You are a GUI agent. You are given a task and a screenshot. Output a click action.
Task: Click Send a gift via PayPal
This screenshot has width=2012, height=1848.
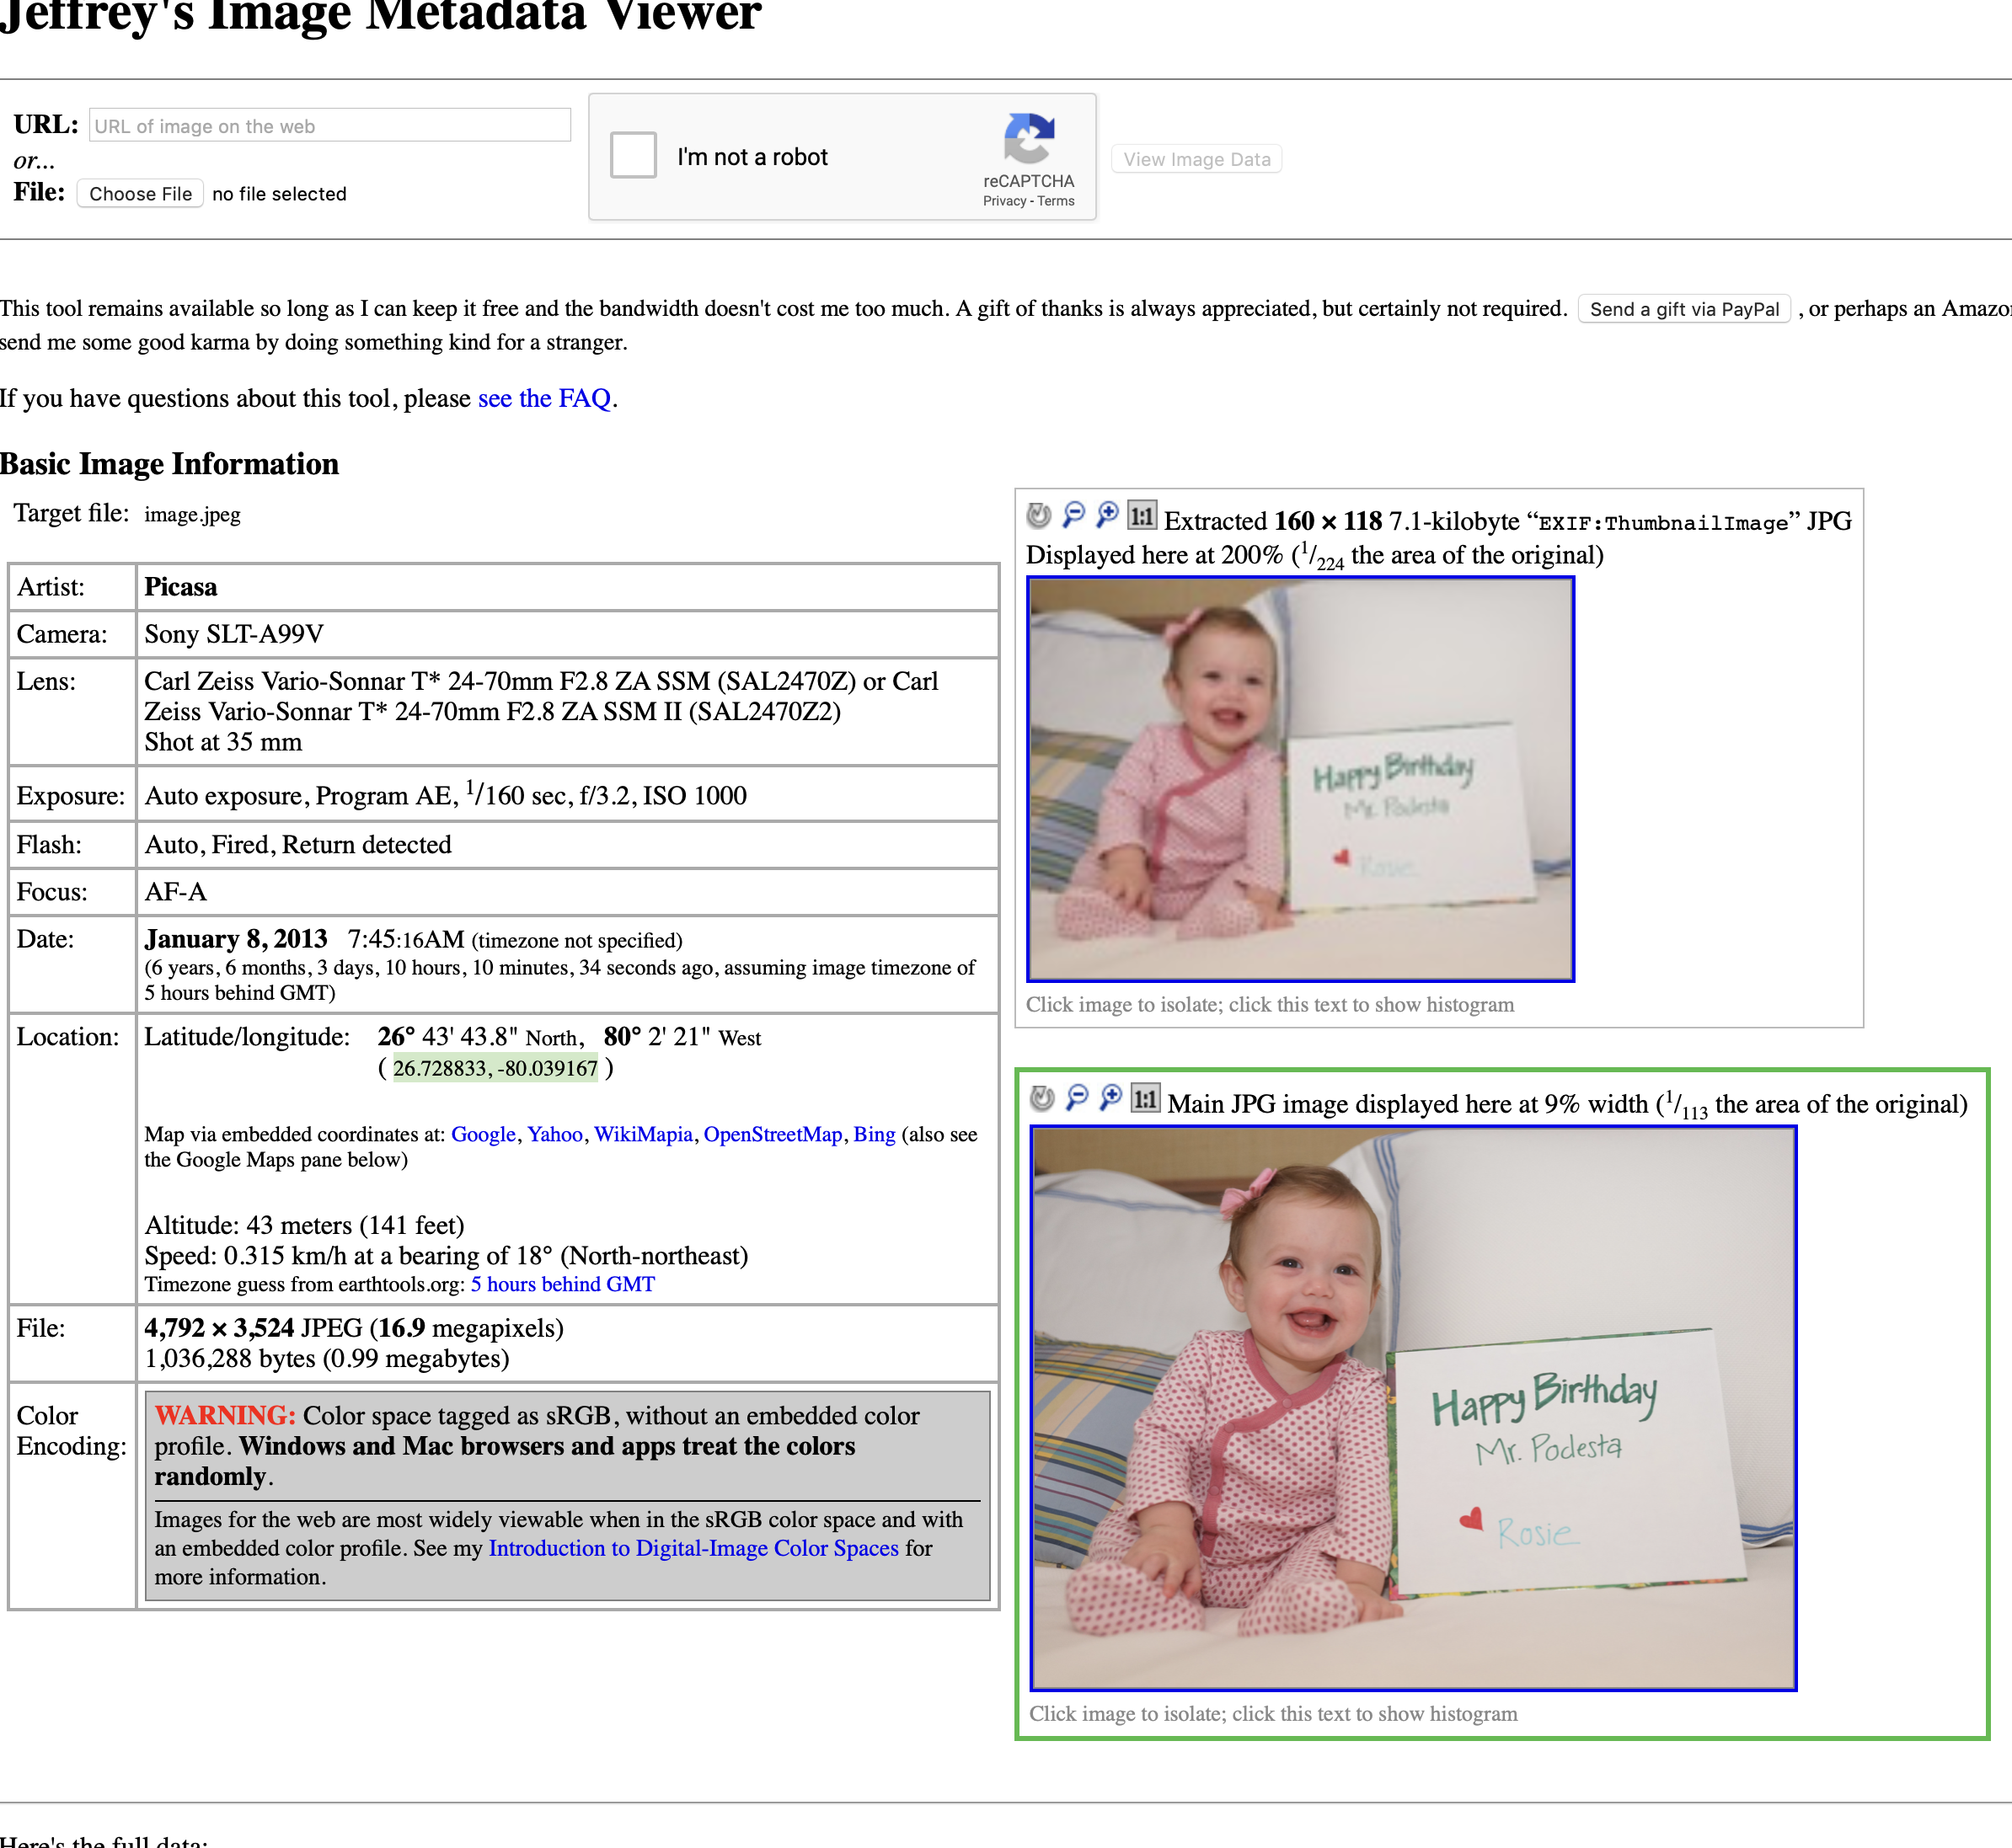click(x=1684, y=309)
